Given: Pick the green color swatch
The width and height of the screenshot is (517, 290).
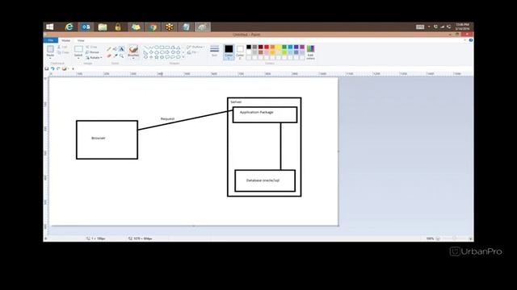Looking at the screenshot, I should click(284, 47).
